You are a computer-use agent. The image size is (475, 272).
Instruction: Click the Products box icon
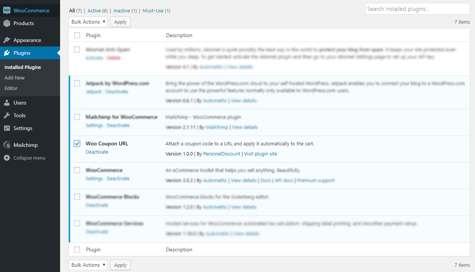pos(7,23)
